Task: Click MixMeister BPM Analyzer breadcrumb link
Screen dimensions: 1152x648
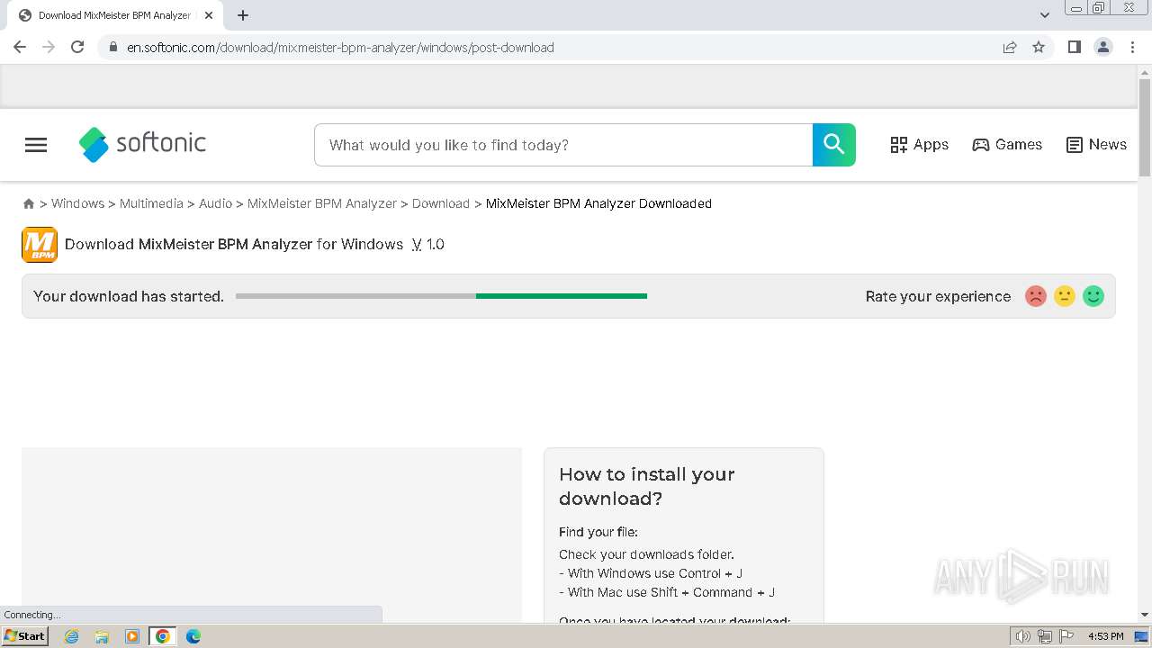Action: pyautogui.click(x=322, y=203)
